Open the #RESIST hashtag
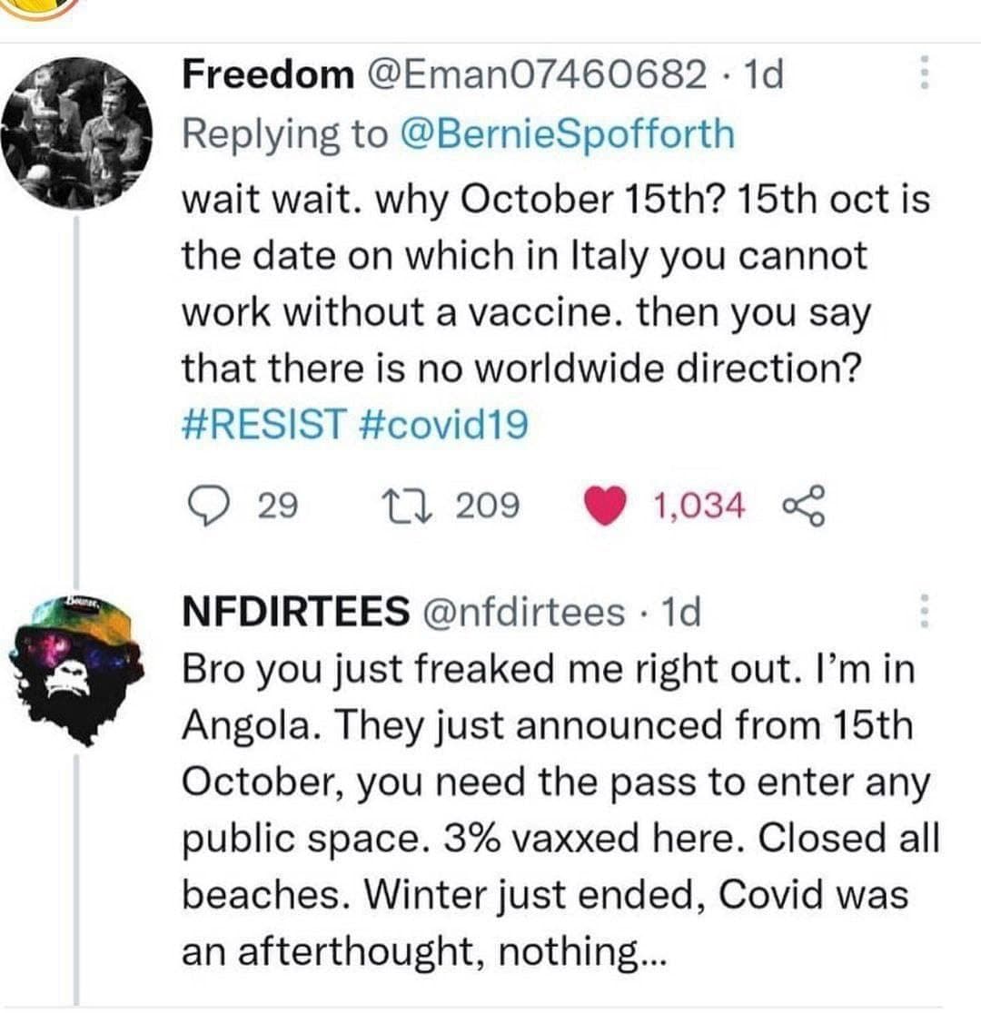 (264, 424)
